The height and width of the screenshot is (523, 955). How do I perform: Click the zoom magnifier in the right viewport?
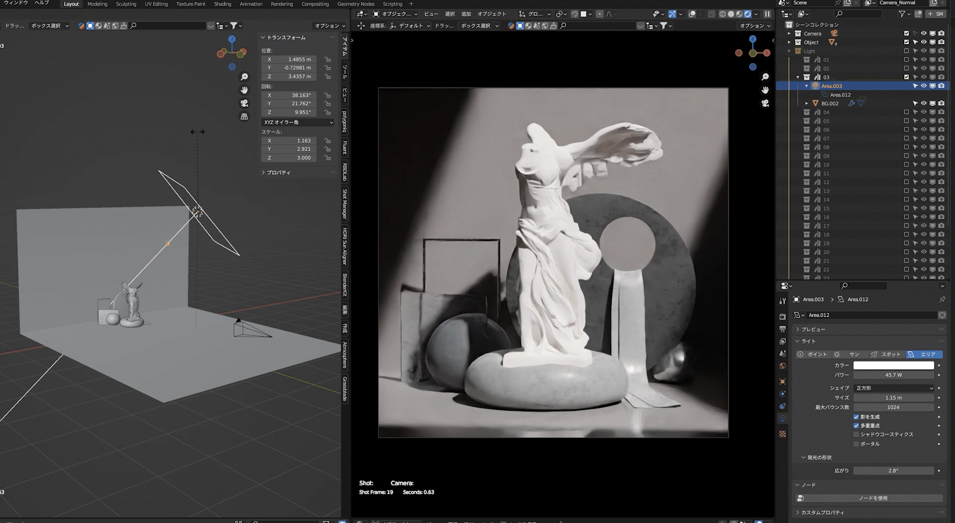coord(765,77)
